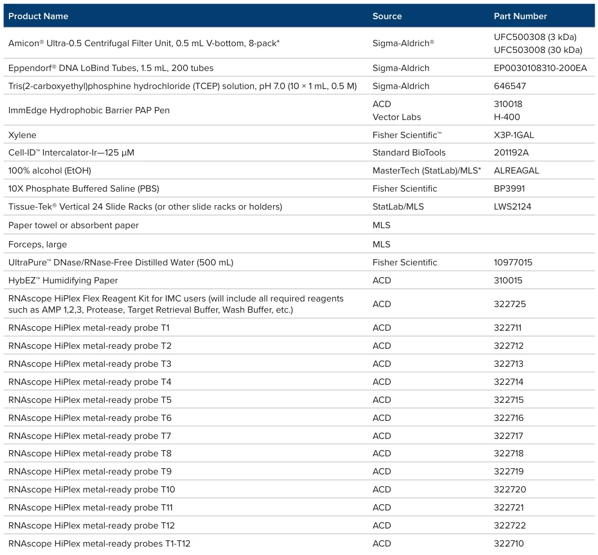Click part number ALREAGAL
The image size is (598, 555).
tap(516, 171)
